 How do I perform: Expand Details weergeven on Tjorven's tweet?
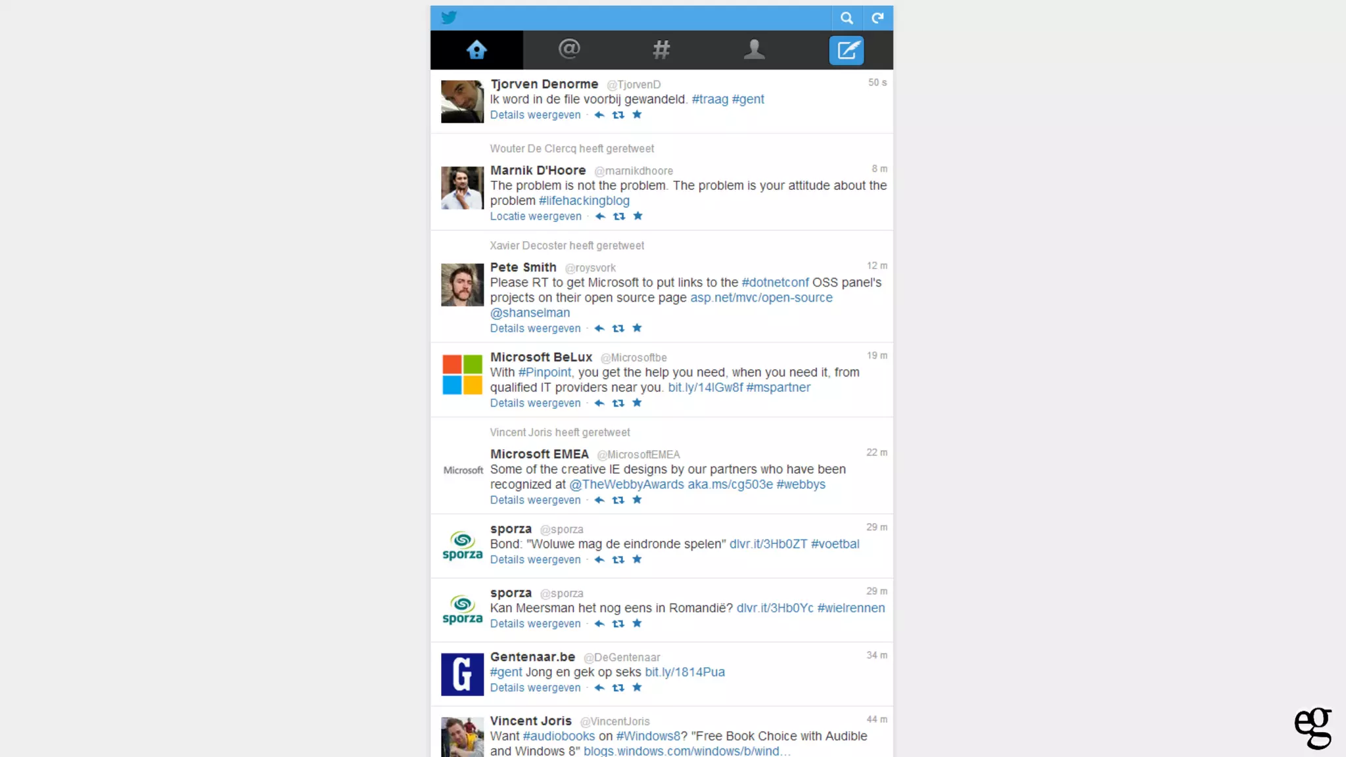(535, 115)
